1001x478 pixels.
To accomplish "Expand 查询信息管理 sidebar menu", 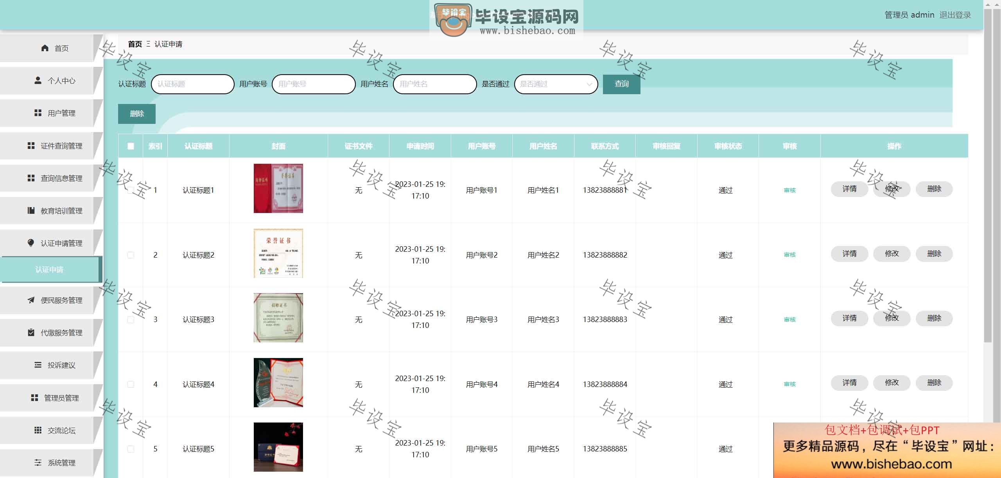I will tap(52, 178).
